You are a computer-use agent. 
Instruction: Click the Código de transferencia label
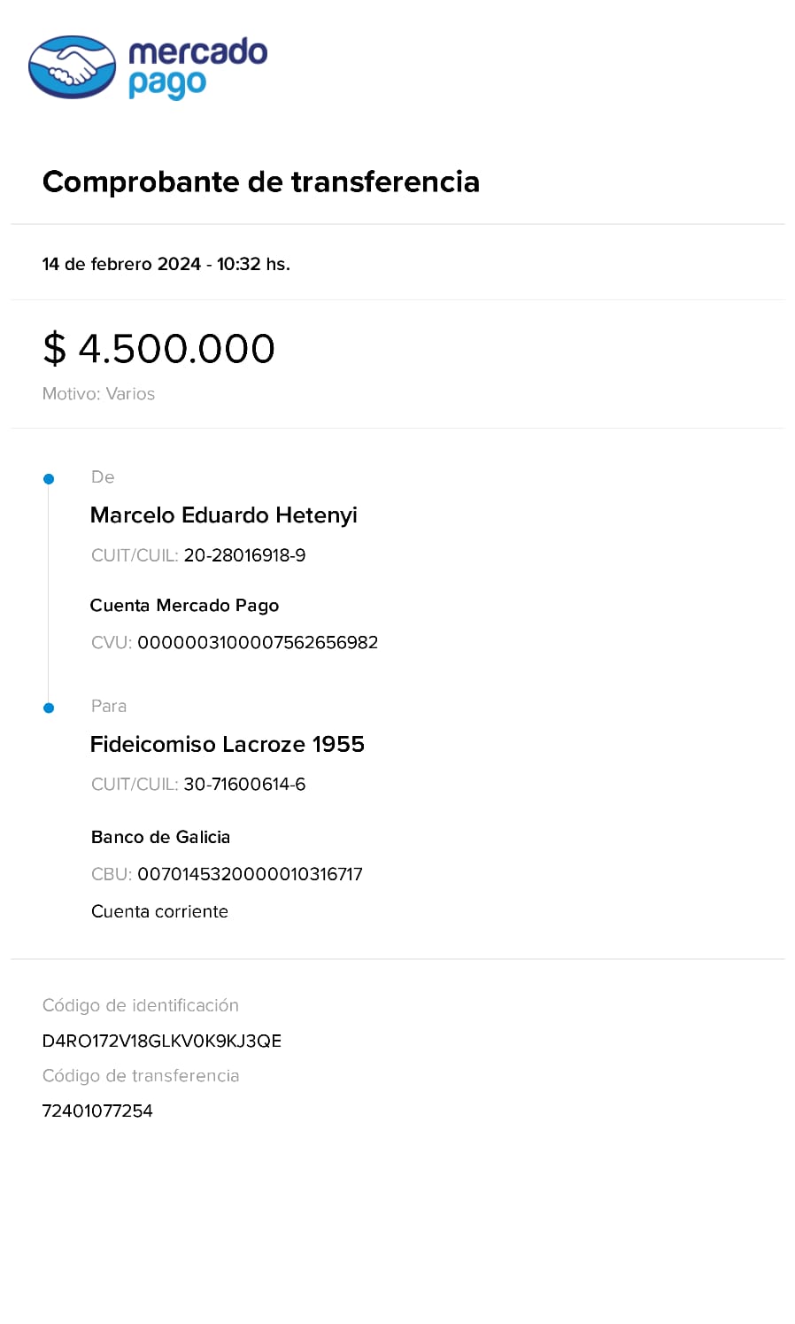pyautogui.click(x=141, y=1076)
